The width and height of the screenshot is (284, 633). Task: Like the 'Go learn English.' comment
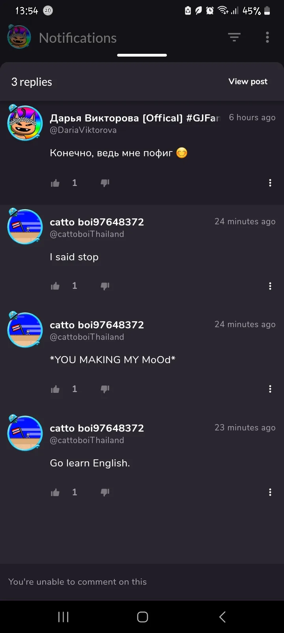coord(55,493)
